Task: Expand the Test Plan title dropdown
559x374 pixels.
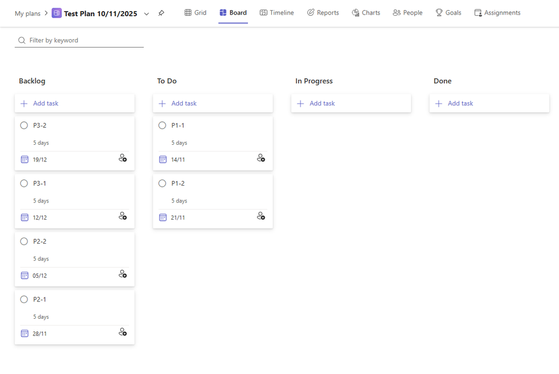Action: point(147,13)
